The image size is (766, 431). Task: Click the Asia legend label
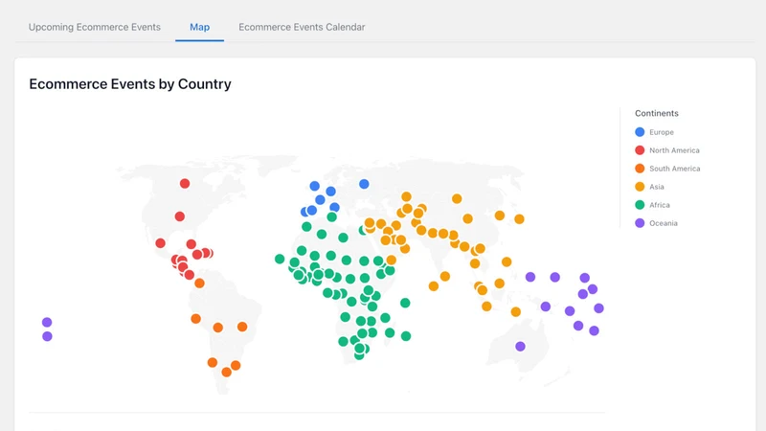(656, 187)
